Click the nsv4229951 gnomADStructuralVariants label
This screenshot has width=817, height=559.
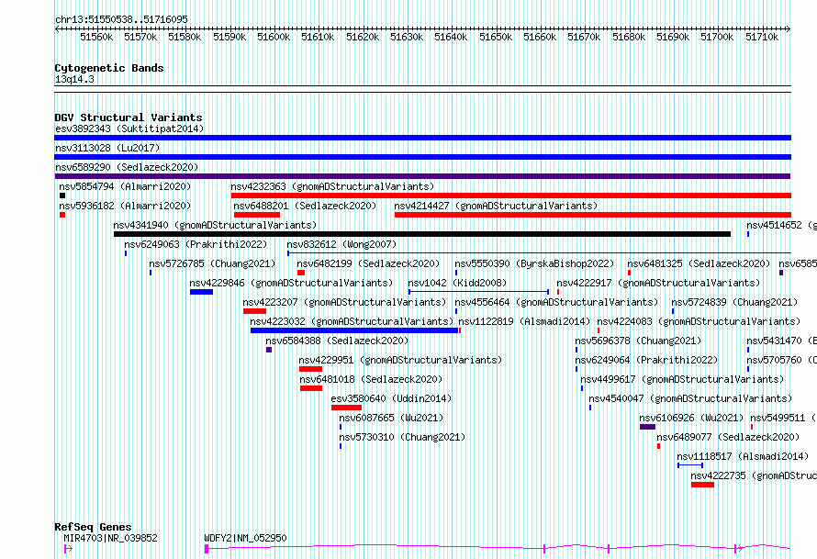(x=400, y=360)
